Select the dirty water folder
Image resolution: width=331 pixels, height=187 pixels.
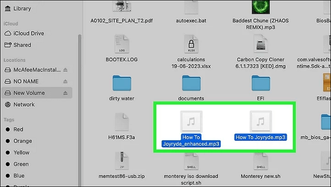pyautogui.click(x=122, y=83)
